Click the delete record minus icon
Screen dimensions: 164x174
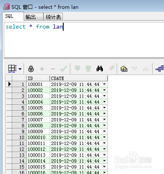pyautogui.click(x=53, y=69)
